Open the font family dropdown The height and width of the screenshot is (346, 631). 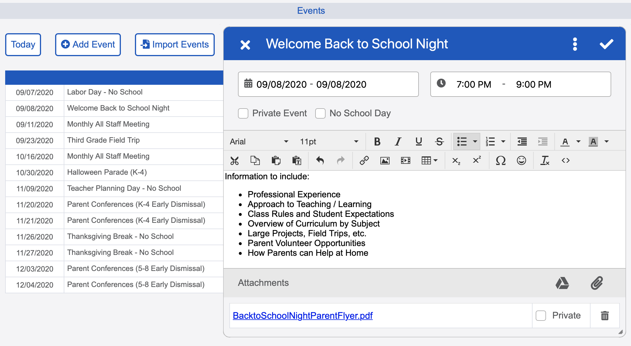286,141
